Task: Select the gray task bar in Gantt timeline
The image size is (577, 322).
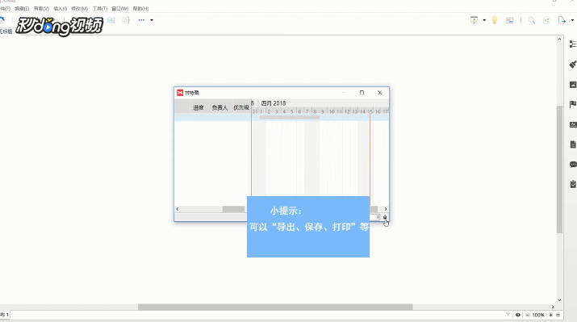Action: tap(290, 117)
